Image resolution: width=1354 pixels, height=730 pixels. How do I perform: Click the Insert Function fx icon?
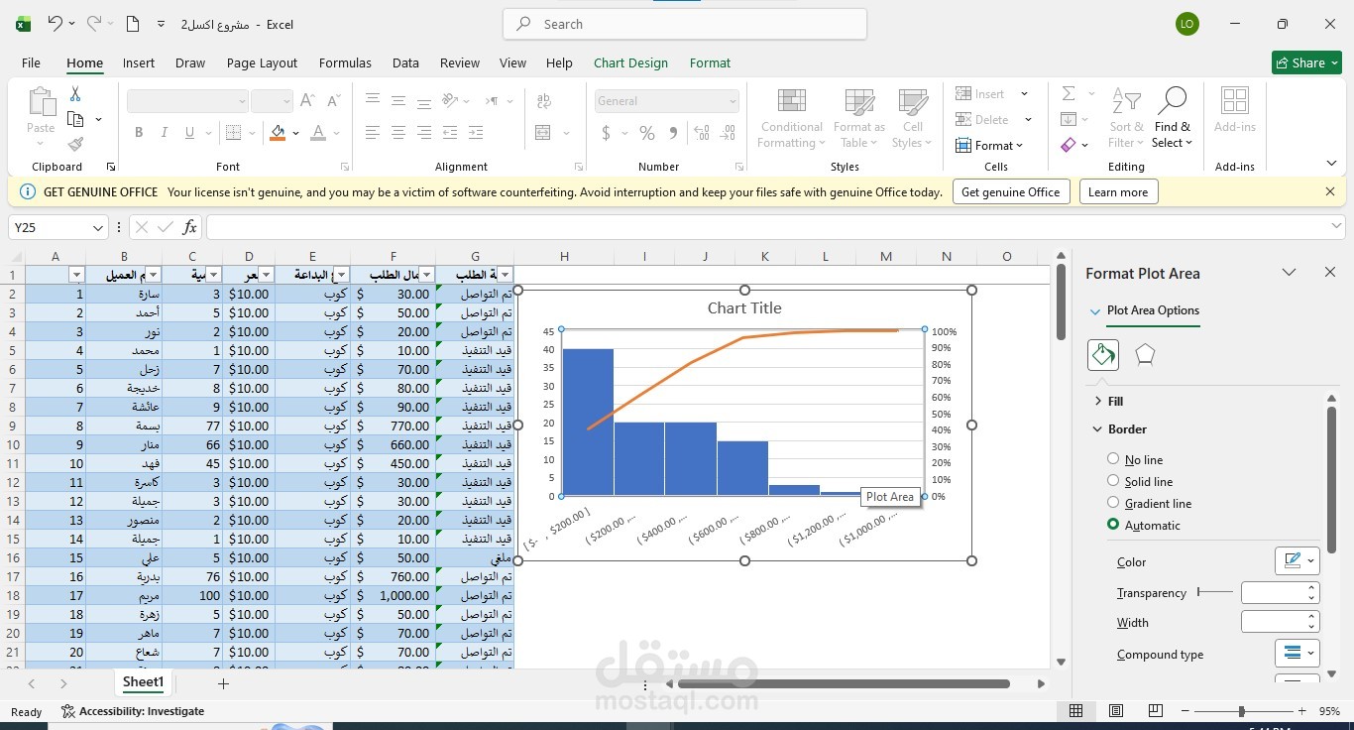(x=189, y=227)
